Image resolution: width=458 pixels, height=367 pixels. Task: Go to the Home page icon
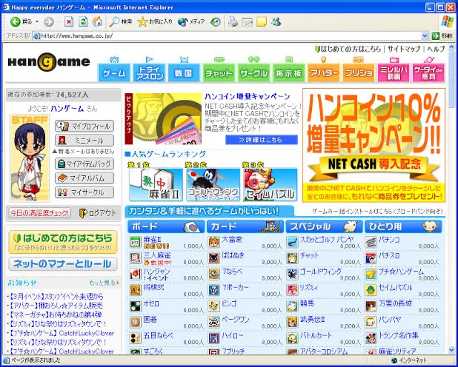97,21
